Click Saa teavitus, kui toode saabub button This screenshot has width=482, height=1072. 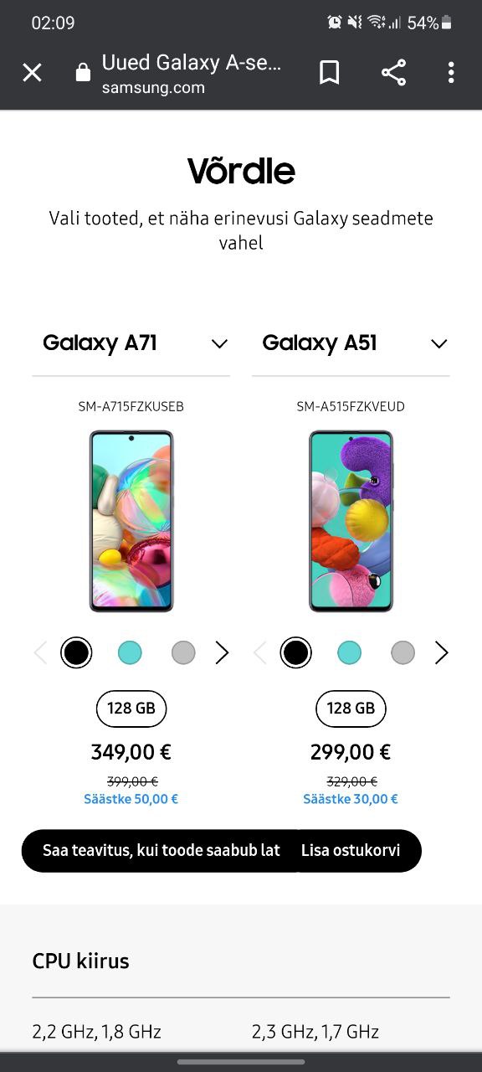click(x=159, y=851)
